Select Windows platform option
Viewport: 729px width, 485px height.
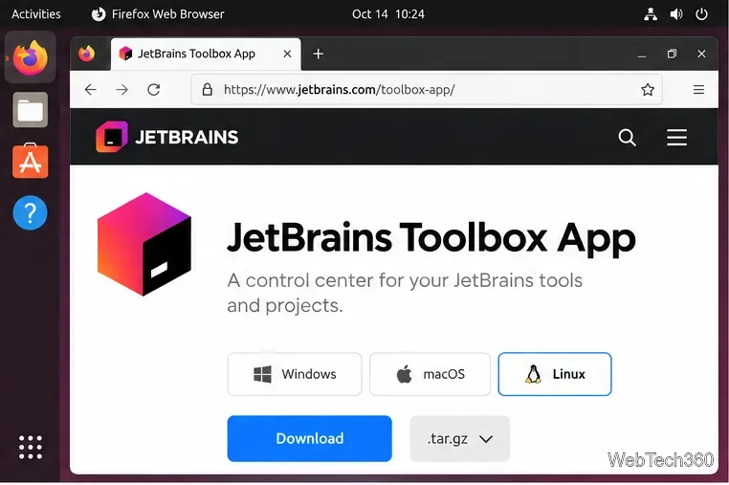pyautogui.click(x=295, y=374)
